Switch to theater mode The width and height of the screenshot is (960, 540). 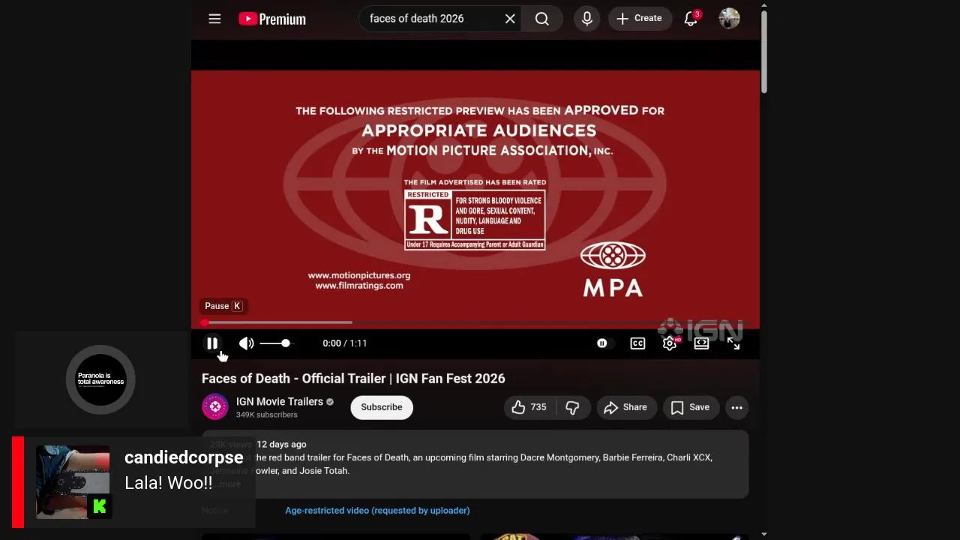click(x=702, y=343)
